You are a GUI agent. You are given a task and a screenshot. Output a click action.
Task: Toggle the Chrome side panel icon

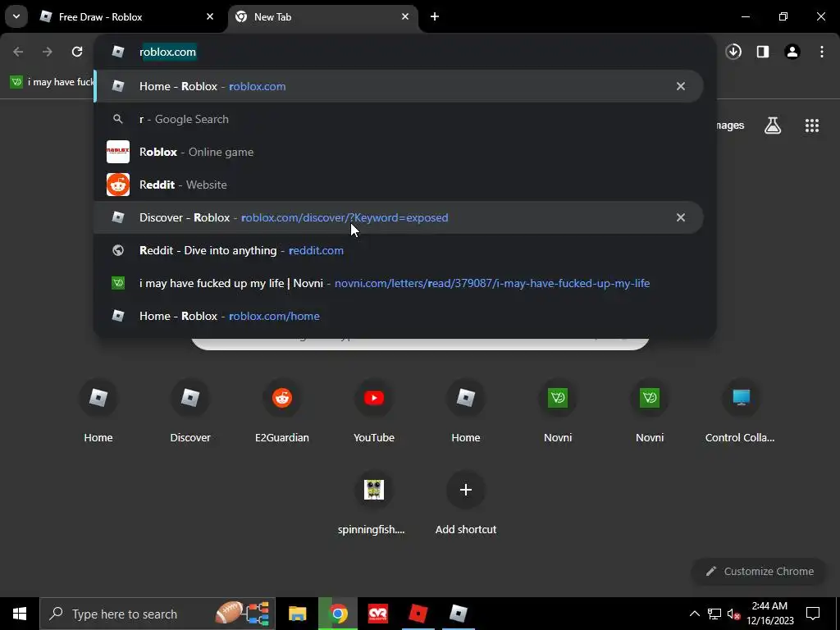pyautogui.click(x=763, y=52)
